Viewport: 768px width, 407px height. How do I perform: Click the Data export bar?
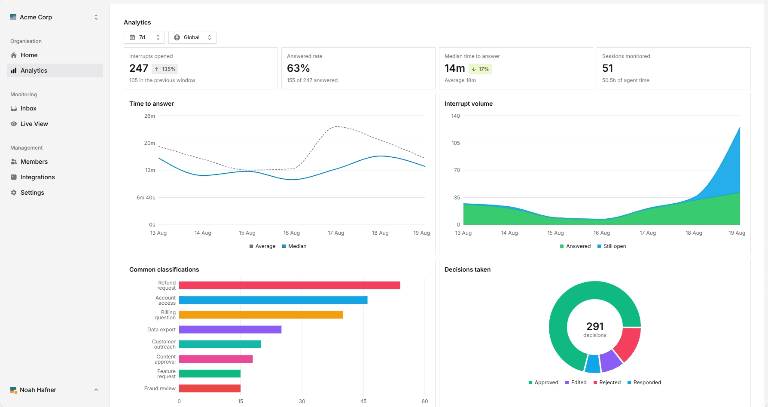230,330
